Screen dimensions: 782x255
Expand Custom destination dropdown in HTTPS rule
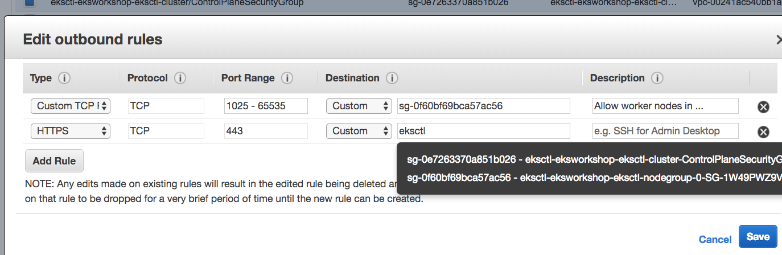click(x=359, y=131)
